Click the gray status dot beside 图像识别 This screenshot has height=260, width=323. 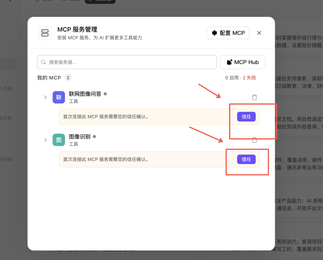[94, 137]
